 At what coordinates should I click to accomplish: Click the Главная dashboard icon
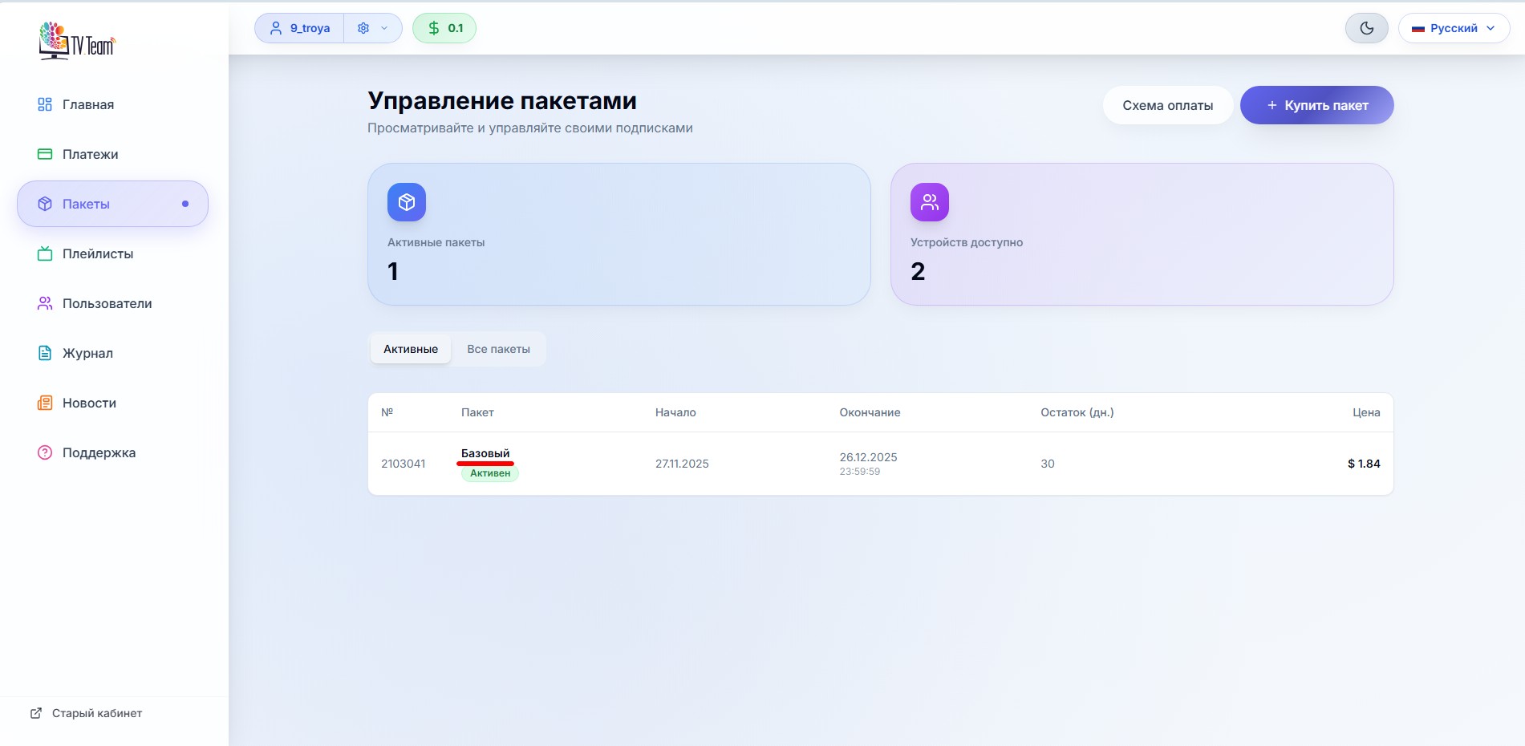[45, 104]
